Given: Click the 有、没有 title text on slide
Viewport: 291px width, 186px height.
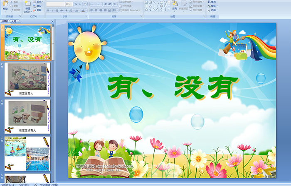Looking at the screenshot, I should coord(173,87).
